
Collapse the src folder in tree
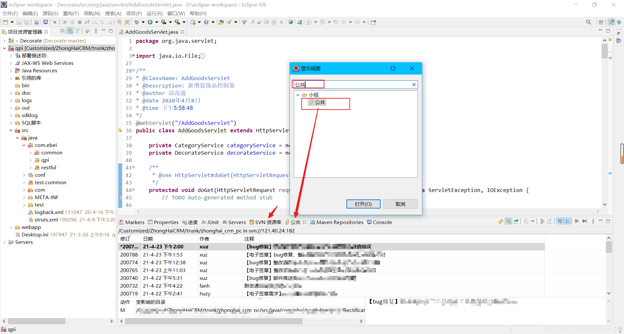pos(11,130)
